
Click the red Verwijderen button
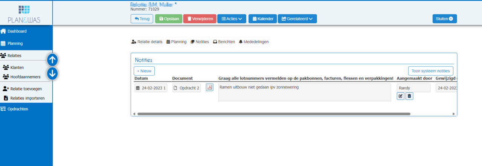pos(200,19)
